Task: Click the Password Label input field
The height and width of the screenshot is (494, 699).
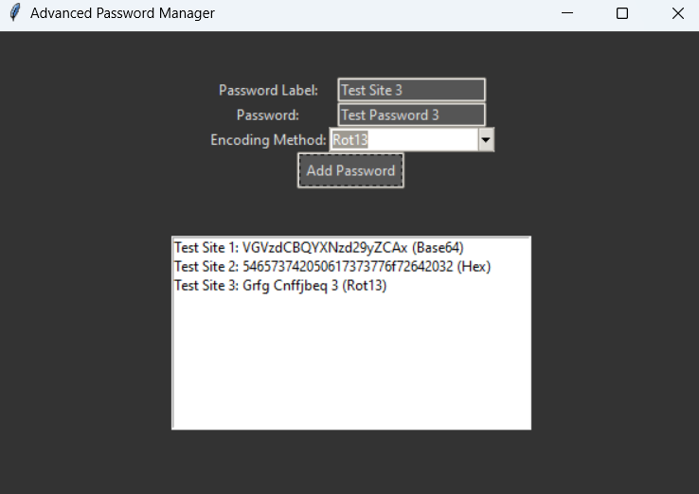Action: click(x=411, y=90)
